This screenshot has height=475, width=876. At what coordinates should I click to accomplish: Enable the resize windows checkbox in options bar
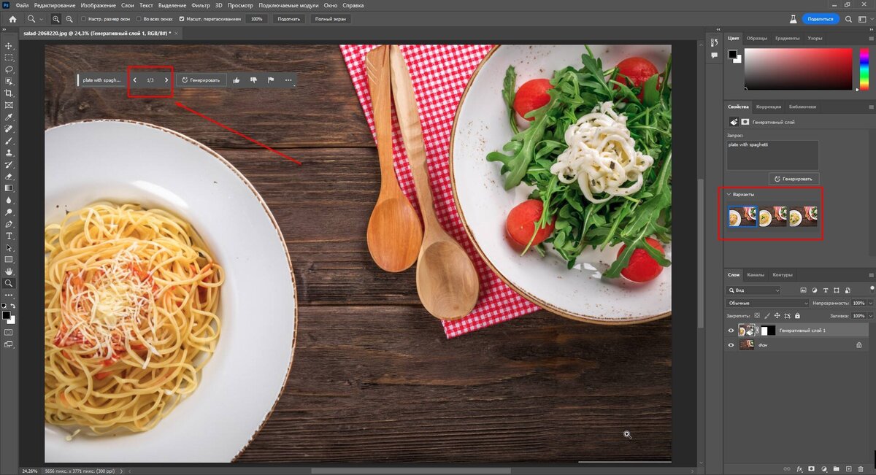[x=83, y=18]
